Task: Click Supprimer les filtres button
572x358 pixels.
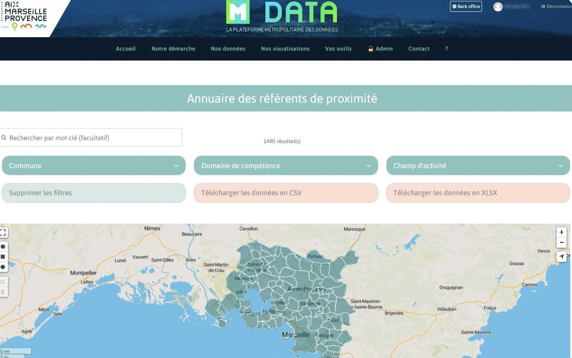Action: [x=94, y=193]
